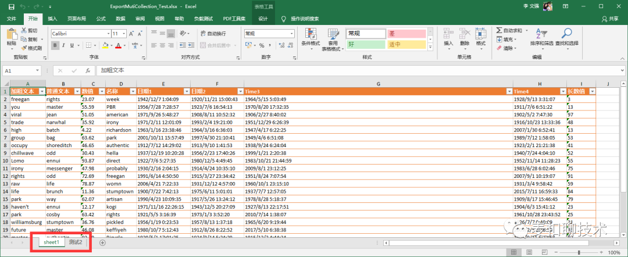Viewport: 628px width, 257px height.
Task: Click 操作说明搜索 tell me search box
Action: [x=301, y=19]
